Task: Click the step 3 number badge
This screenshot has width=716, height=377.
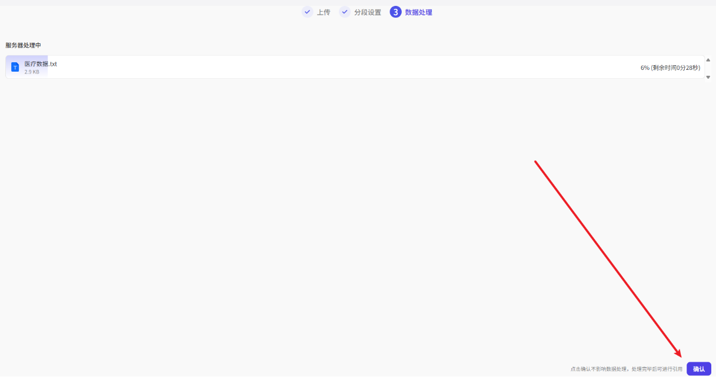Action: click(x=395, y=12)
